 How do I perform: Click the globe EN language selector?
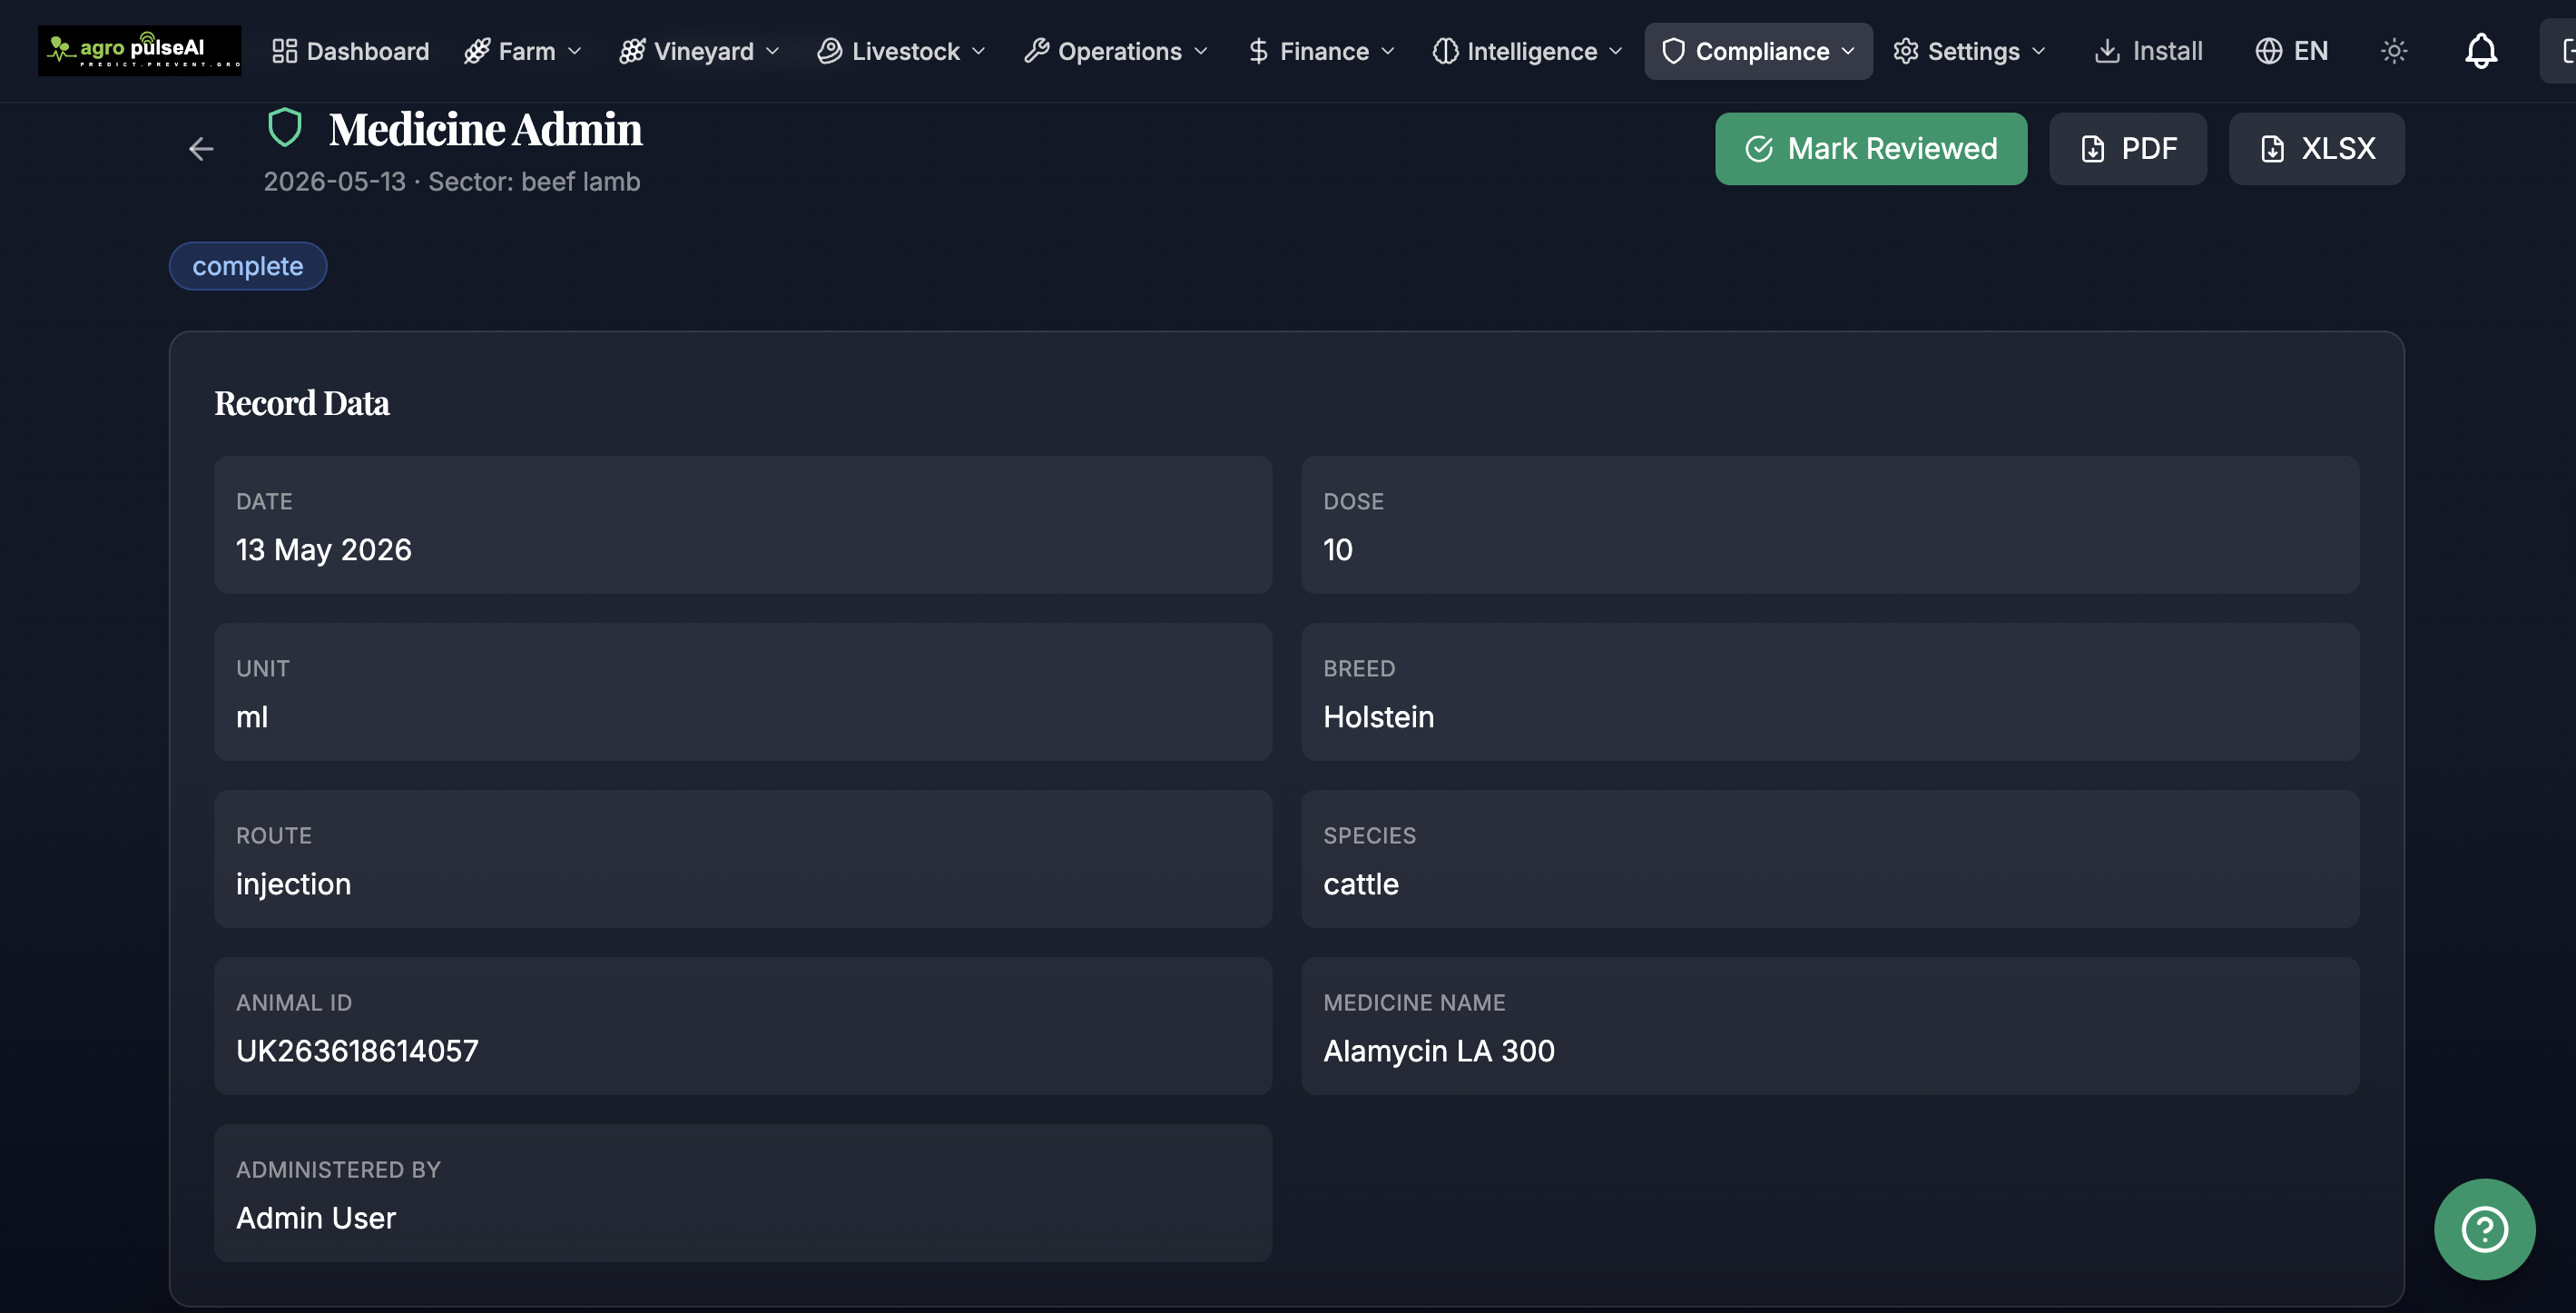[x=2292, y=51]
